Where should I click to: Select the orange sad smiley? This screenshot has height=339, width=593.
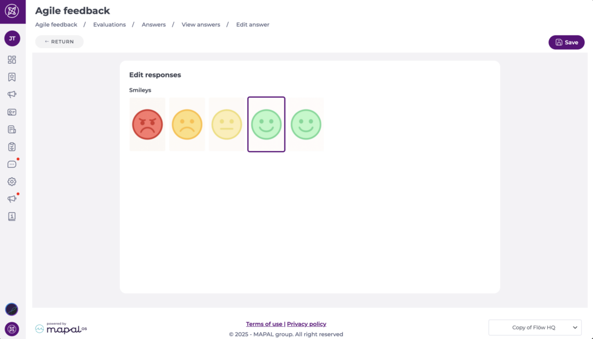click(x=187, y=124)
